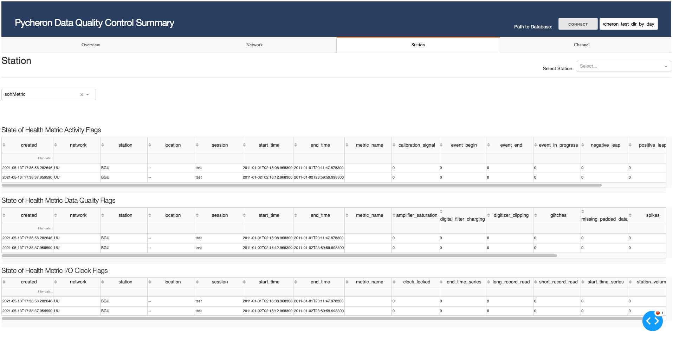The height and width of the screenshot is (342, 673).
Task: Sort I/O Clock table by end_time_series
Action: (441, 282)
